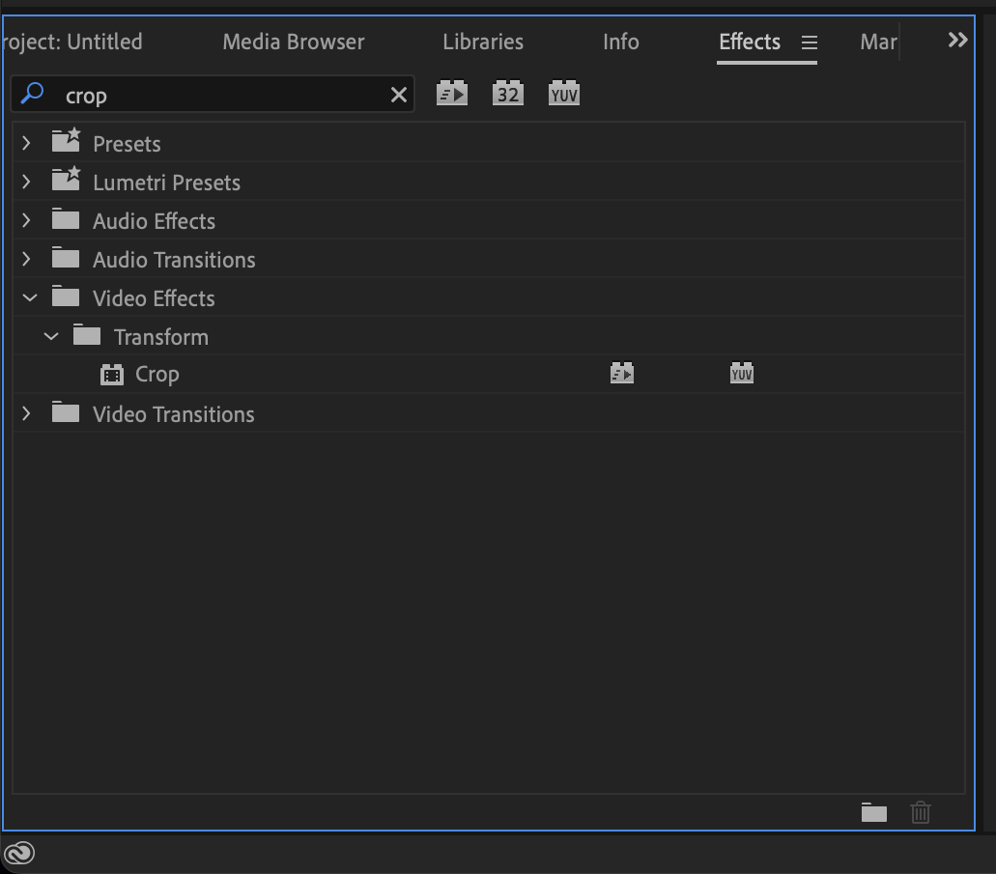This screenshot has height=874, width=996.
Task: Open the Effects panel menu
Action: 809,42
